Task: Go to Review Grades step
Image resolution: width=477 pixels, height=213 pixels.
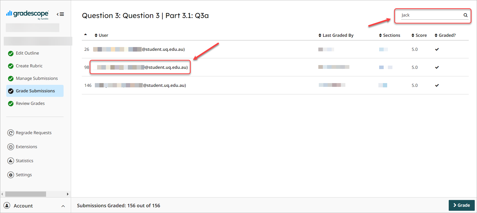Action: coord(30,103)
